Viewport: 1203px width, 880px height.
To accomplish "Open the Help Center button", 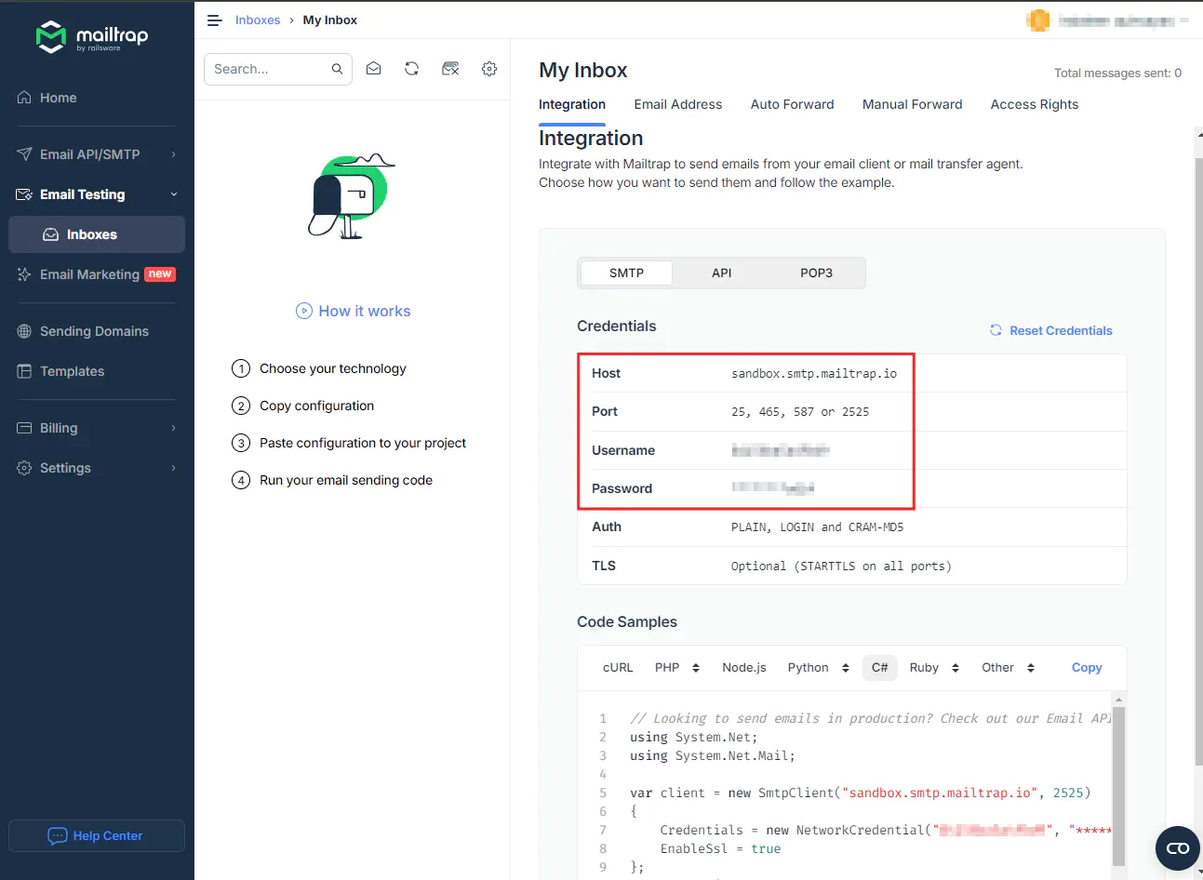I will 97,835.
